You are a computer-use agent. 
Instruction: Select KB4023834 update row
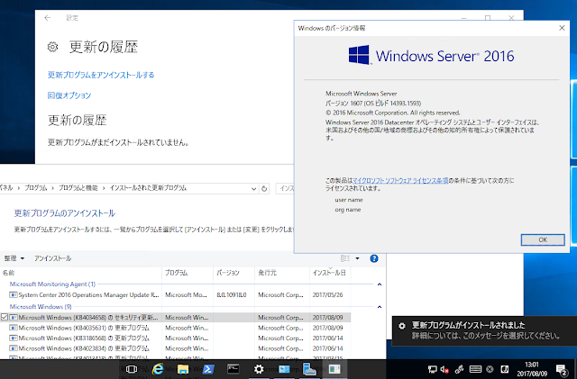point(176,348)
